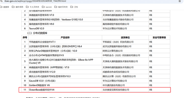Click 中电科金仓 company in HTAP row

coord(125,55)
